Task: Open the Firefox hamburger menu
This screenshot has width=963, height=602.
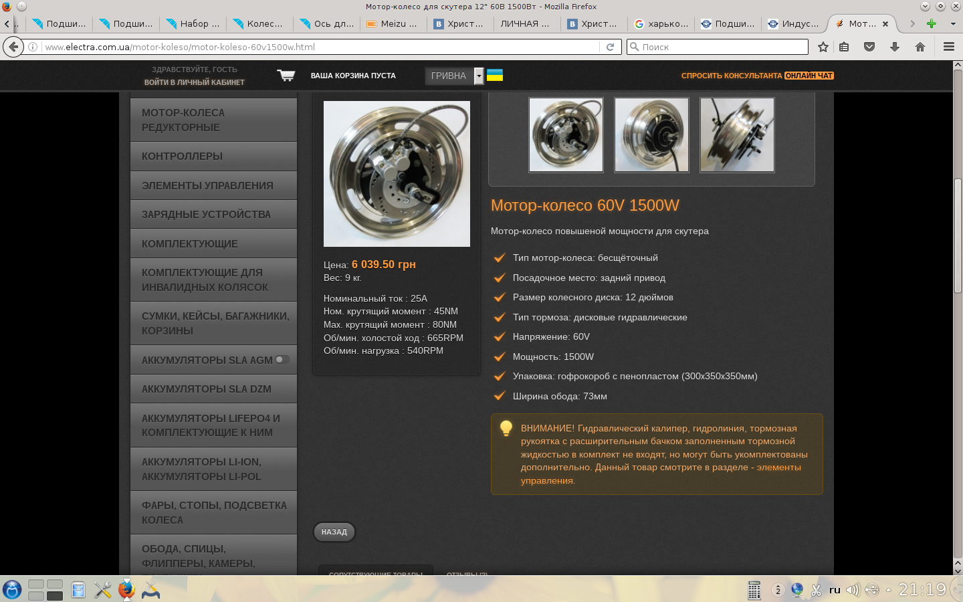Action: point(948,47)
